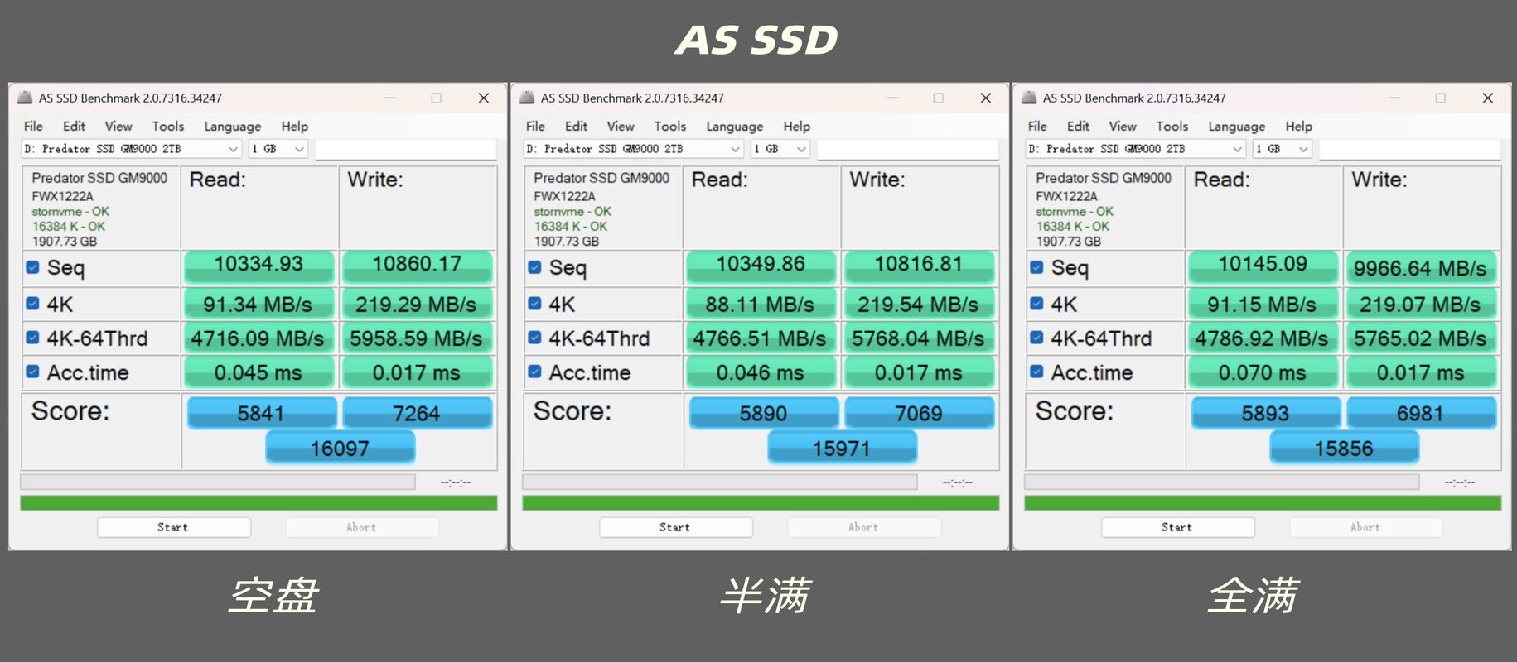Start the benchmark in the 空盘 window

[x=174, y=527]
